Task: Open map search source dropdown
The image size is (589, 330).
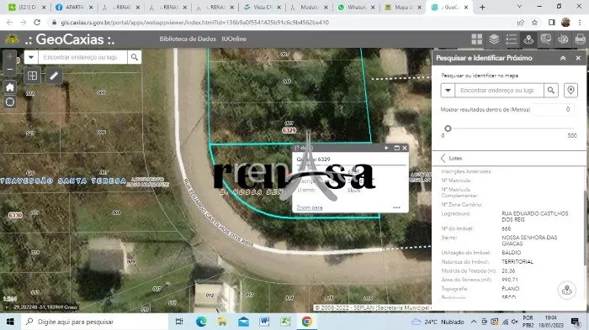Action: click(x=31, y=57)
